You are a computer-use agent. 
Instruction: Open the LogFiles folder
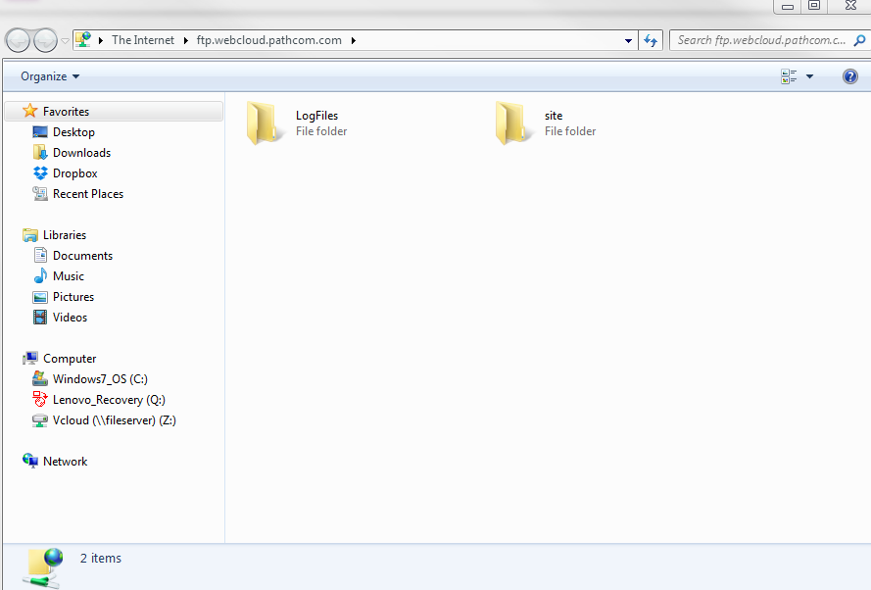click(264, 122)
